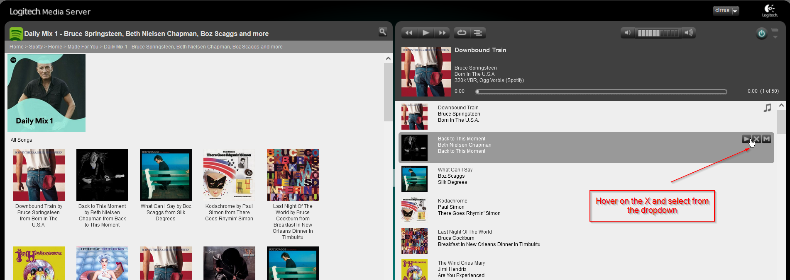Toggle repeat mode

462,33
